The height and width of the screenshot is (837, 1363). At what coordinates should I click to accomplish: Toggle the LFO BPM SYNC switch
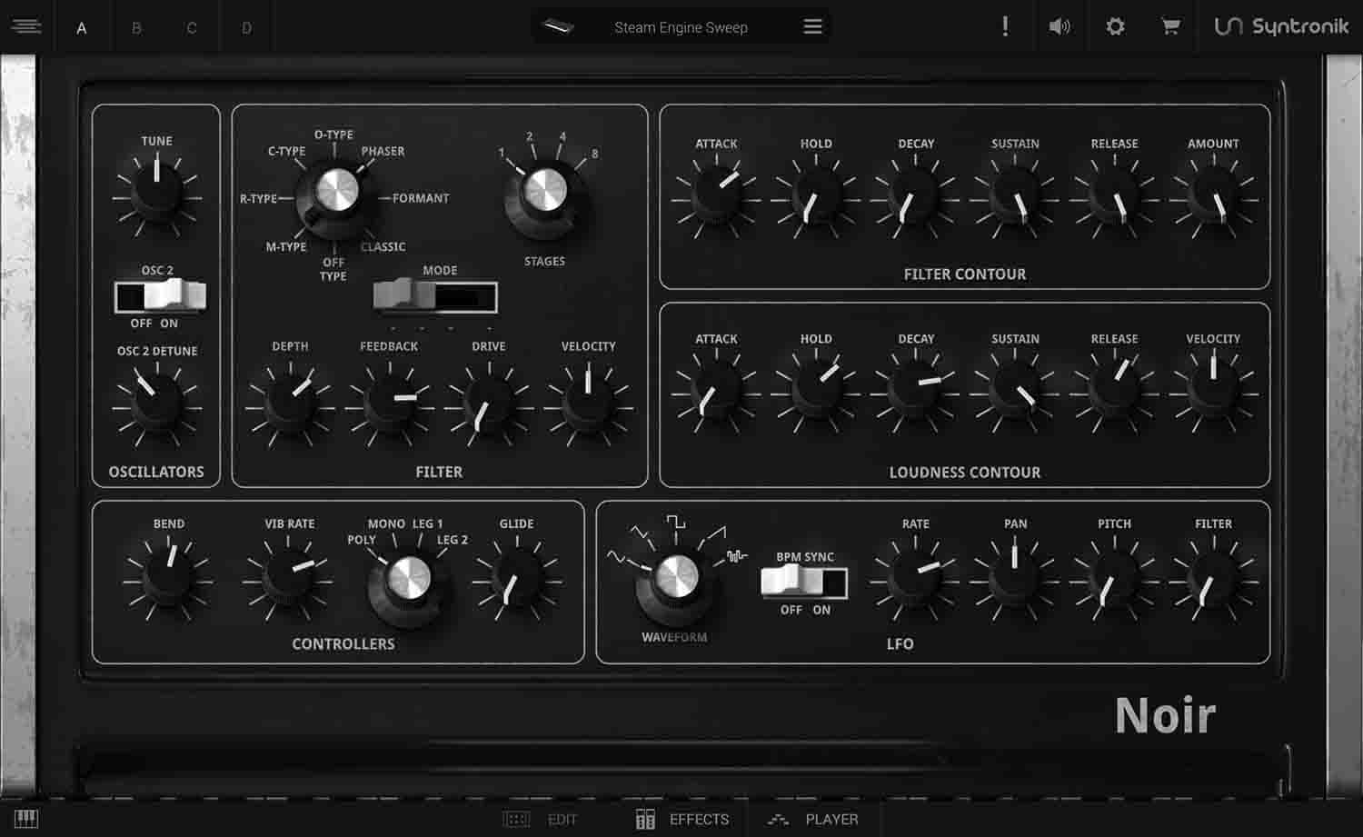[x=804, y=582]
